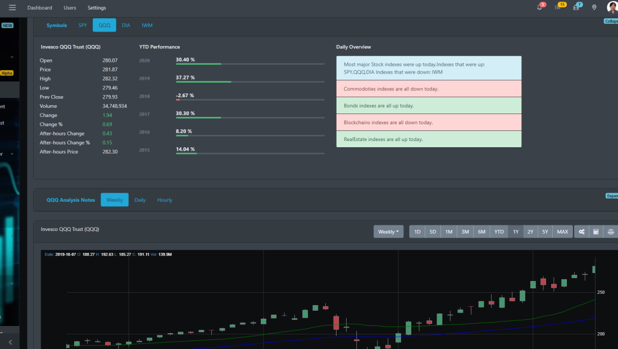The image size is (618, 349).
Task: Go to Dashboard in the top navigation
Action: [39, 7]
